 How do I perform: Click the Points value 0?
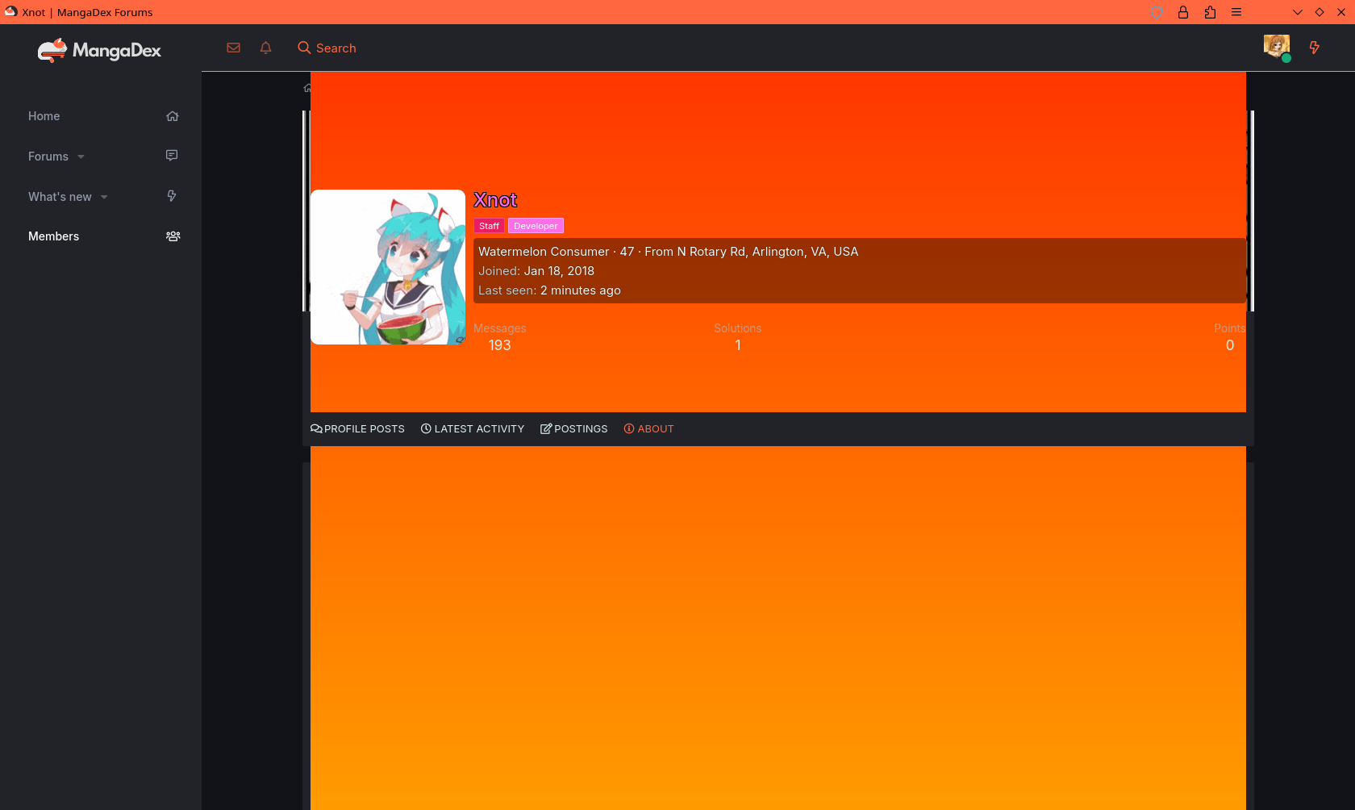click(x=1229, y=345)
